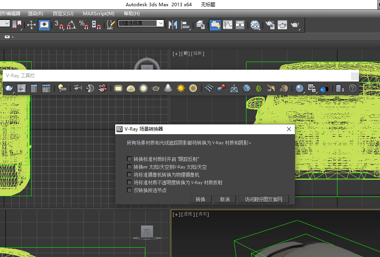Click the cone-shaped light icon in V-Ray toolbar

(x=168, y=88)
